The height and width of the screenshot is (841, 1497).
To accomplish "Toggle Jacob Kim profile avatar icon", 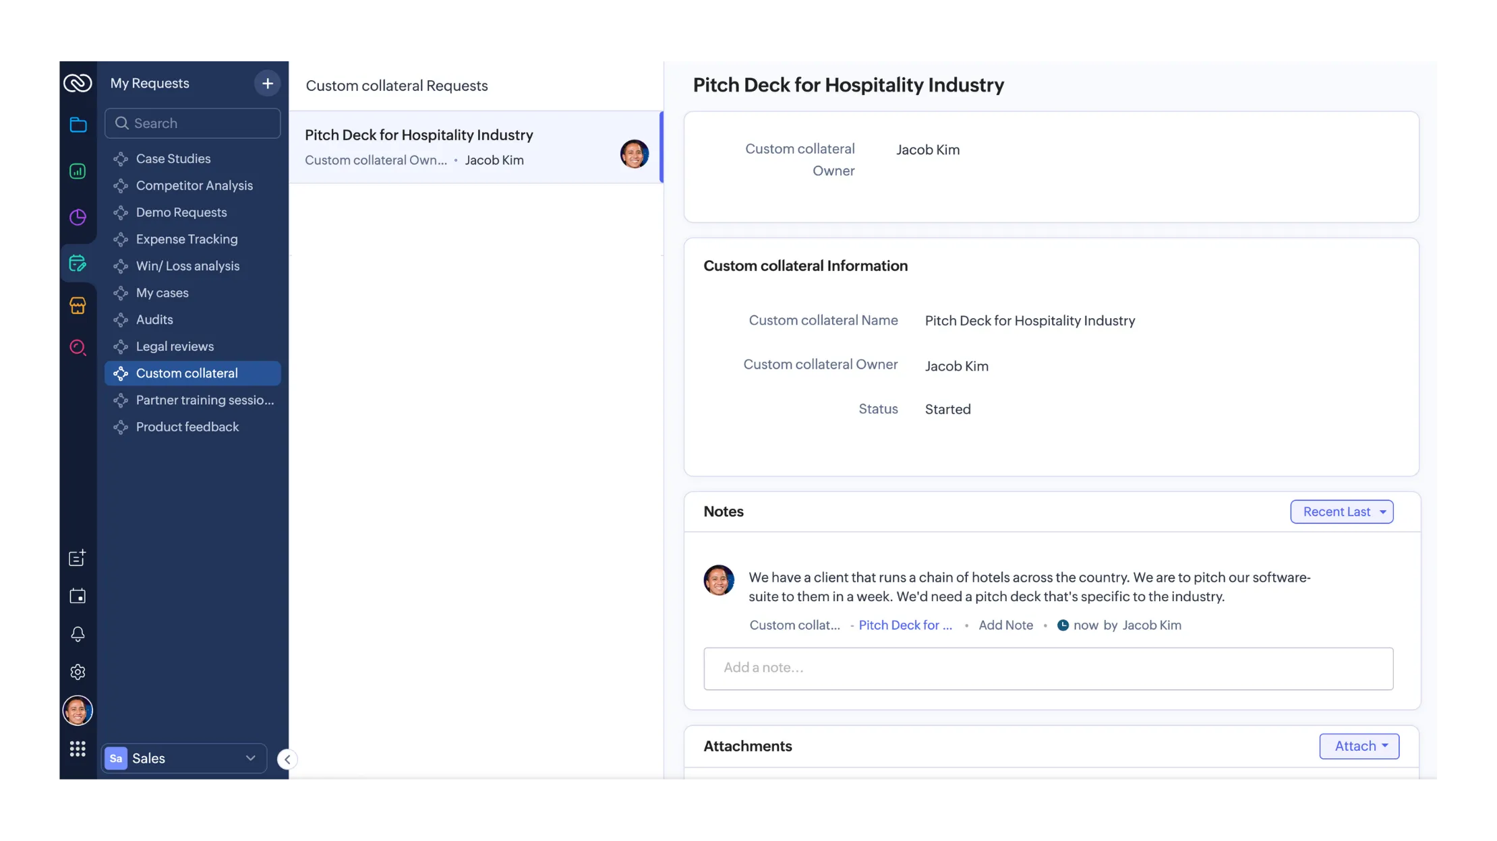I will (77, 710).
